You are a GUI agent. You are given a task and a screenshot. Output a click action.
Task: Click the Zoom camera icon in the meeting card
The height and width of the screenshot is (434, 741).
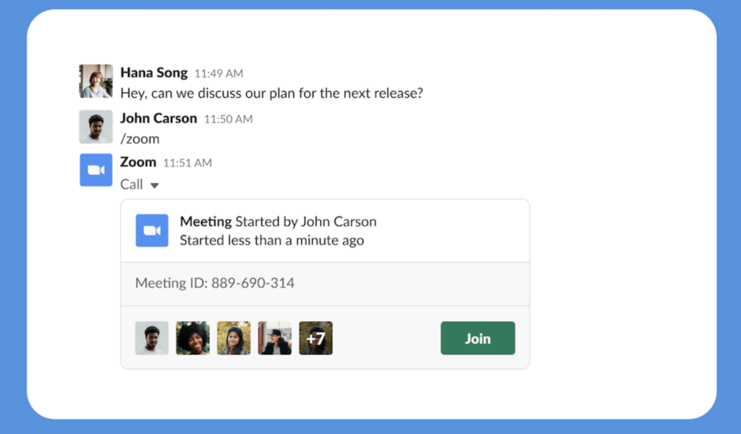(x=152, y=231)
